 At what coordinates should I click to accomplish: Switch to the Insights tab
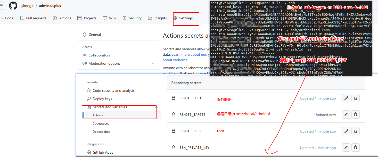(x=158, y=18)
